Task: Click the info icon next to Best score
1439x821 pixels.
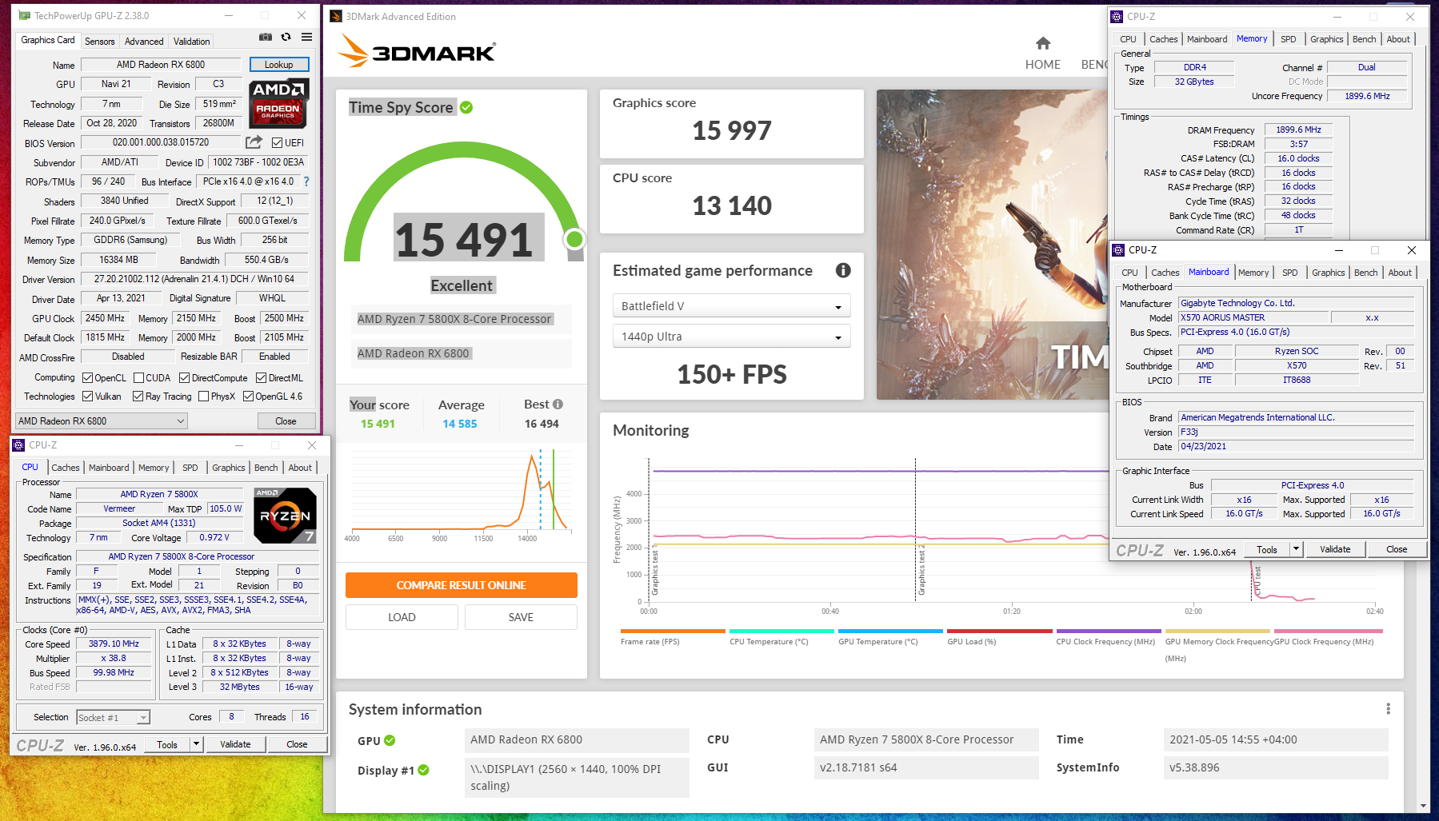Action: pos(558,405)
